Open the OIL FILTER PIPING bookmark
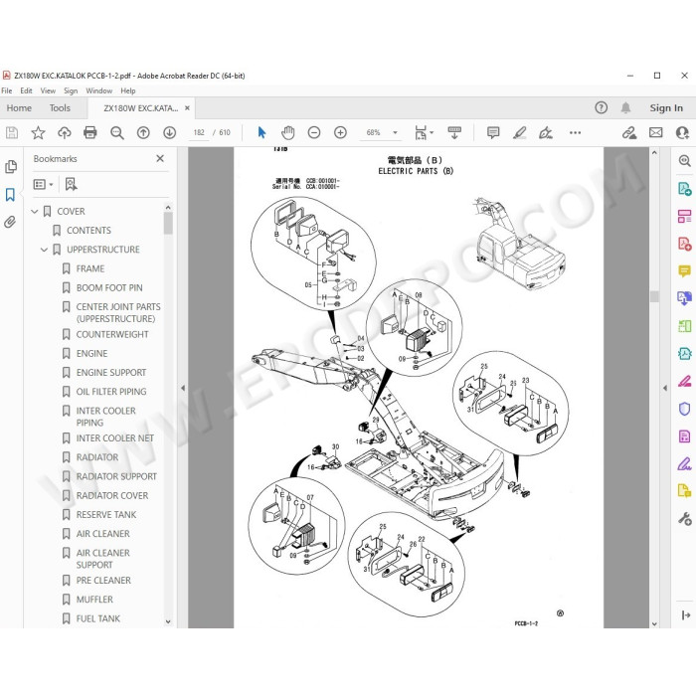 111,392
